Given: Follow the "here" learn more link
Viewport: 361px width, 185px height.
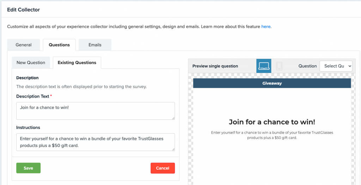Looking at the screenshot, I should tap(266, 26).
